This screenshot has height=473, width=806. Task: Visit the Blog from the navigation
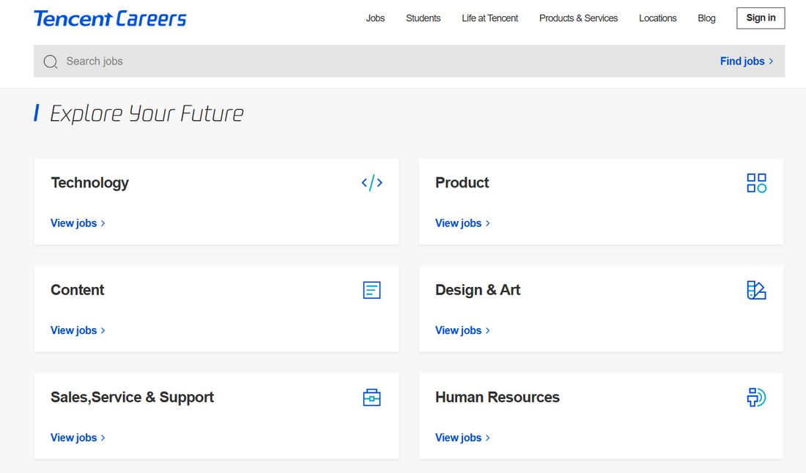click(x=706, y=18)
